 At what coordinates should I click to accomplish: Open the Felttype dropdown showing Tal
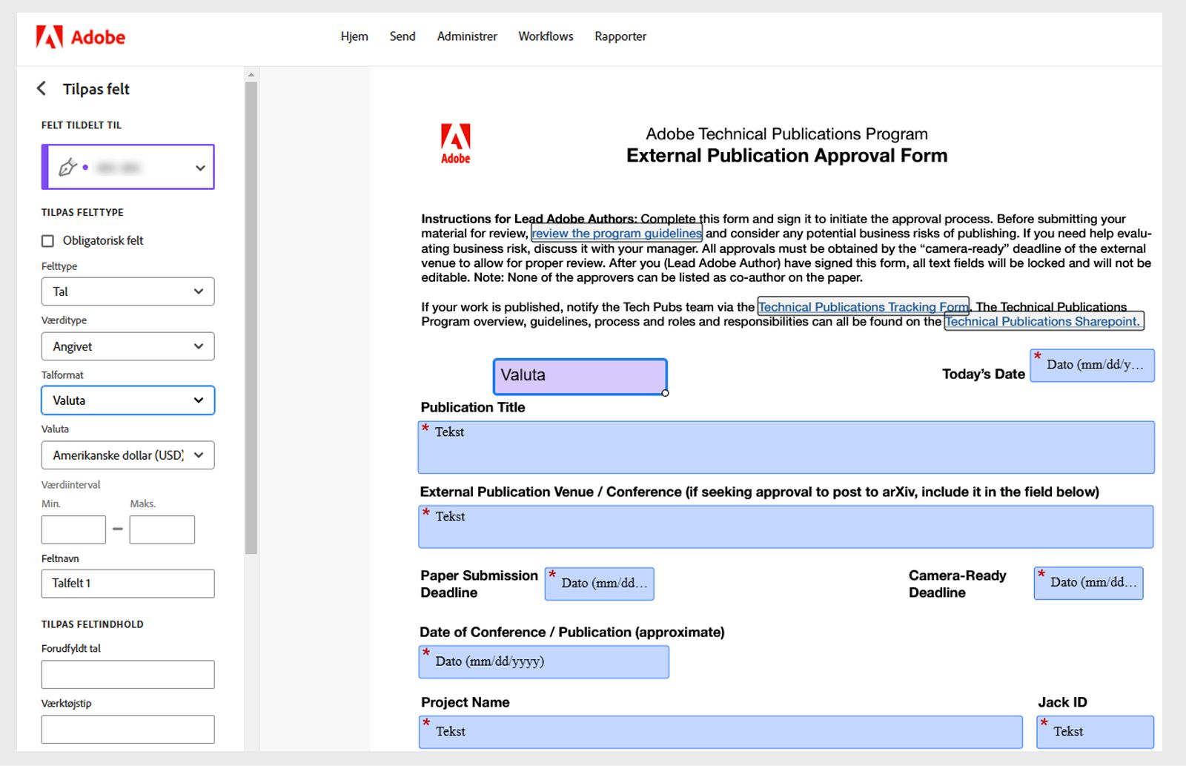[x=128, y=291]
